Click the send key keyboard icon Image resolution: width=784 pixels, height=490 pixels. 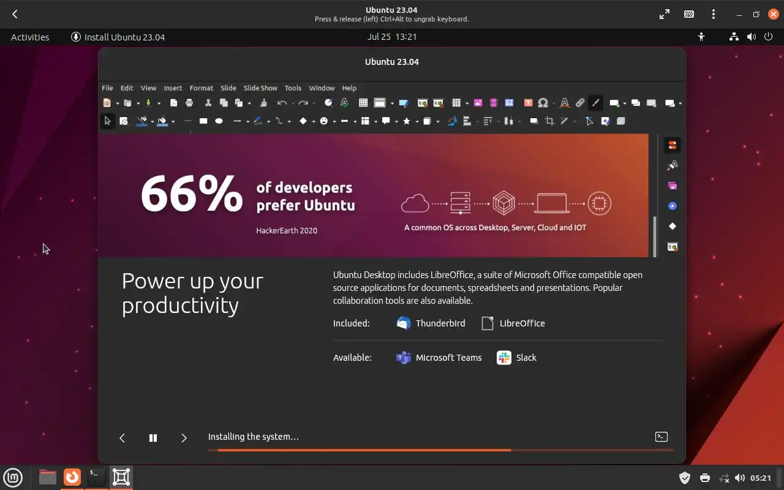(689, 14)
